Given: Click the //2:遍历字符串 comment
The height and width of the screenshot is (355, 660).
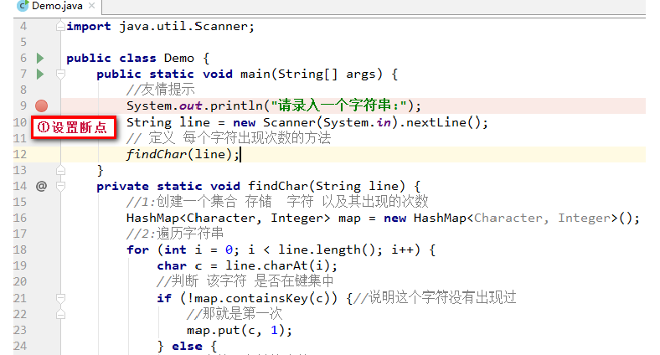Looking at the screenshot, I should tap(175, 234).
